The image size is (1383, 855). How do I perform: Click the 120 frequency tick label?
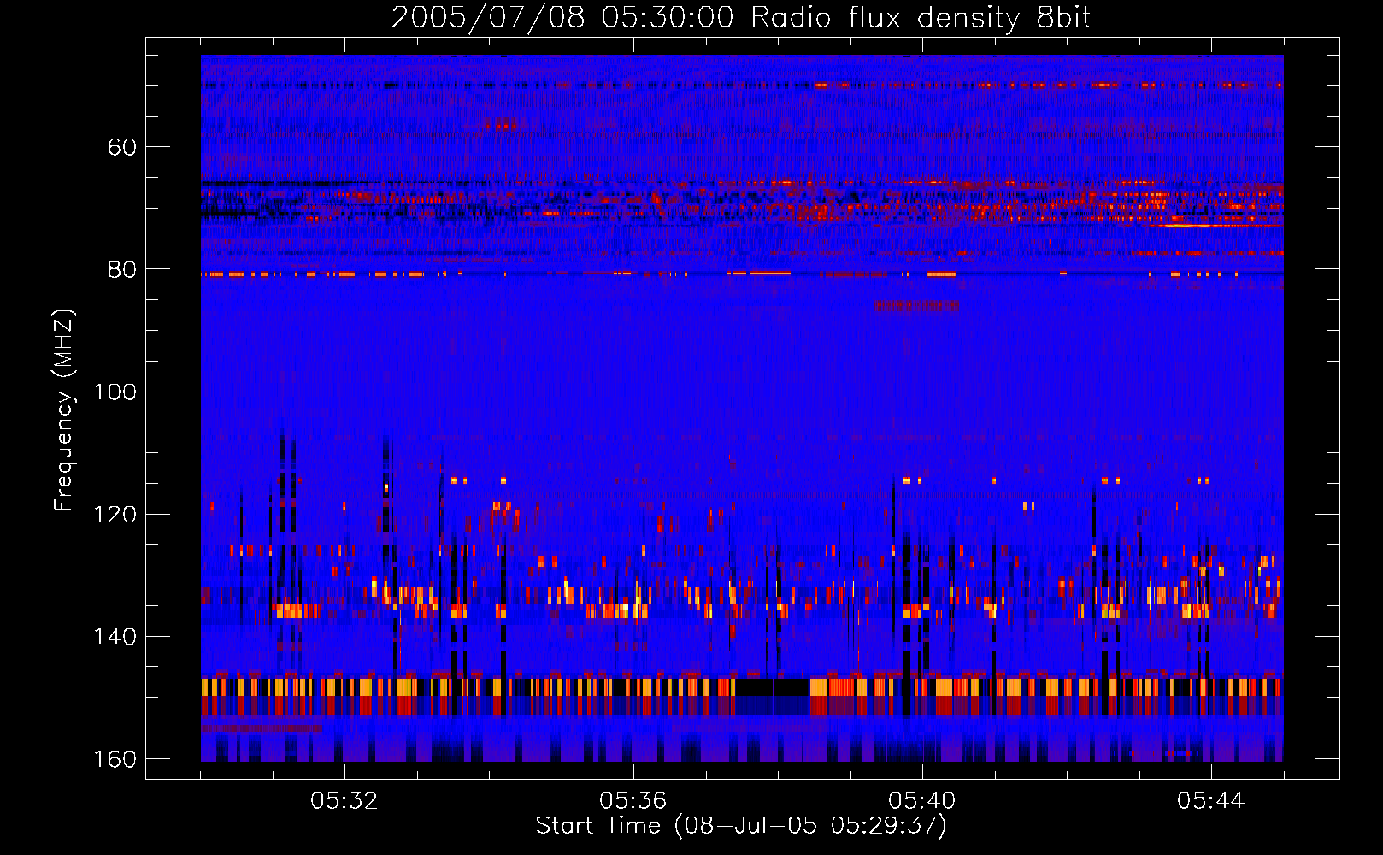(115, 515)
